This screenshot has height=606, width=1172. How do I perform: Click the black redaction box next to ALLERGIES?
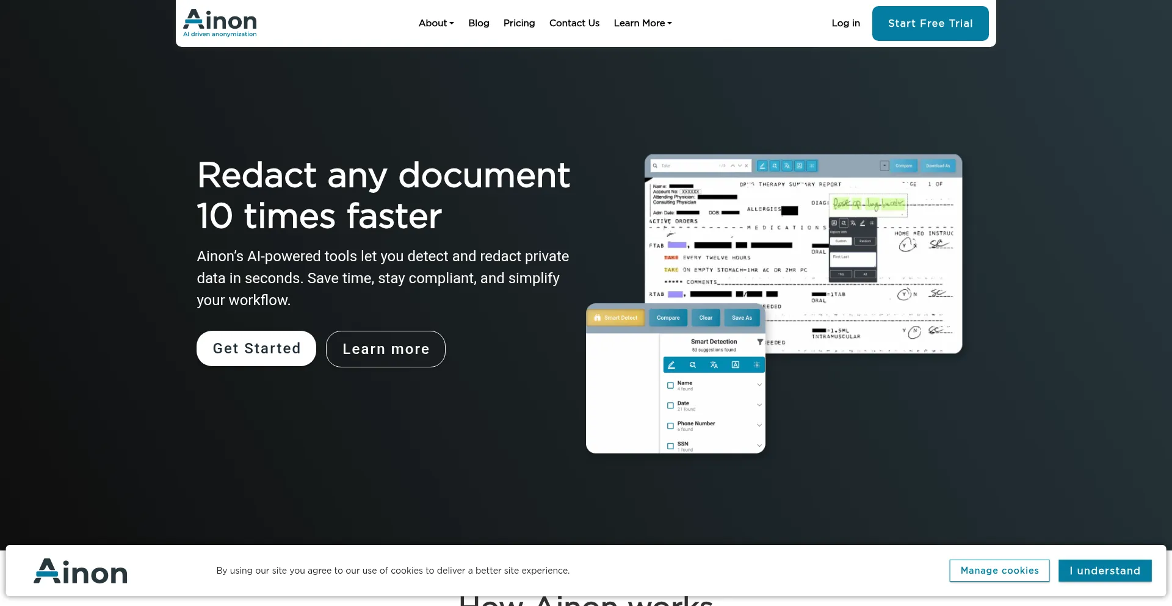coord(789,211)
